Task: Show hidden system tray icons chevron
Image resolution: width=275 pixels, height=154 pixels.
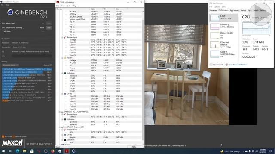Action: 243,151
